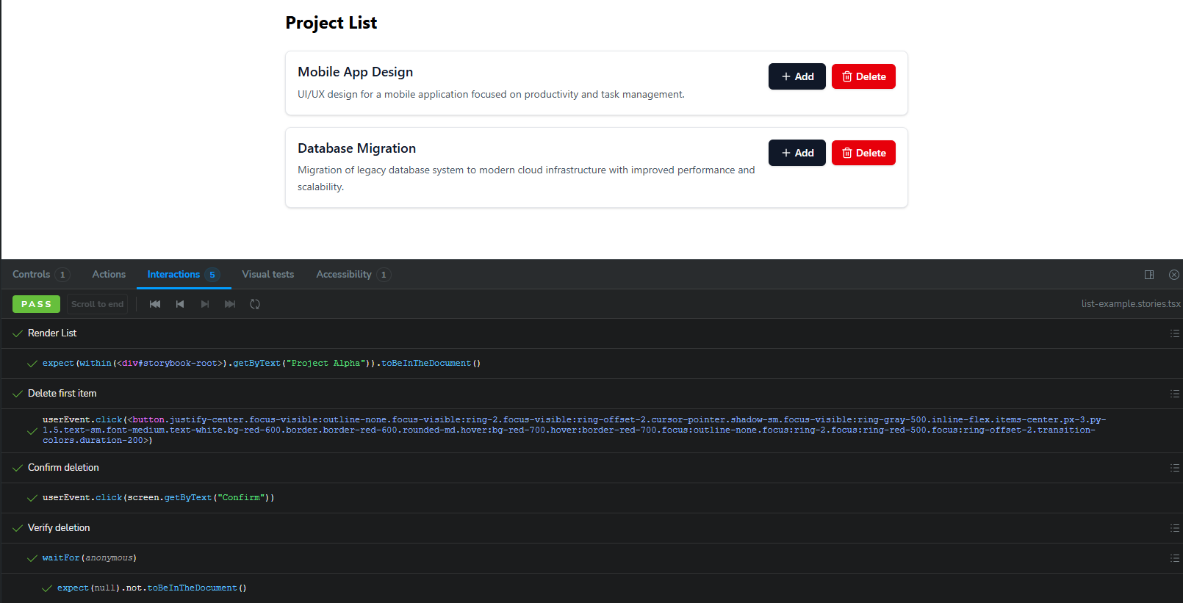1183x603 pixels.
Task: Click the Controls count badge 1
Action: [62, 275]
